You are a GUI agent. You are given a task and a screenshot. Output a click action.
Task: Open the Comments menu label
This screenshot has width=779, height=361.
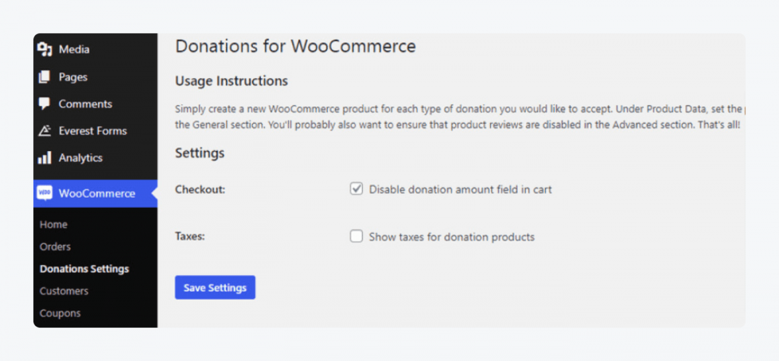click(x=85, y=104)
